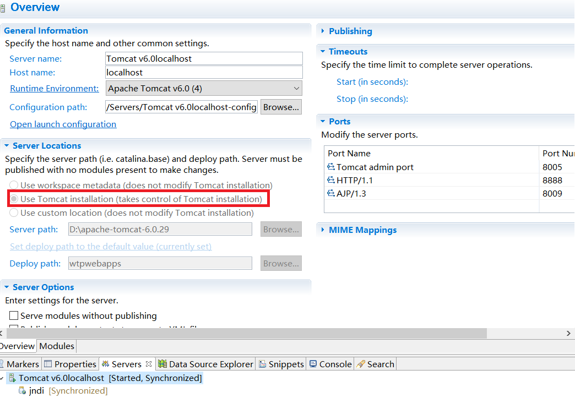Select Use workspace metadata radio option
Viewport: 575px width, 403px height.
pos(14,185)
